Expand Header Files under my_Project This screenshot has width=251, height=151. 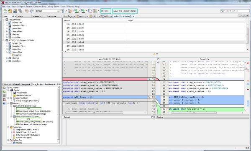tap(7, 23)
